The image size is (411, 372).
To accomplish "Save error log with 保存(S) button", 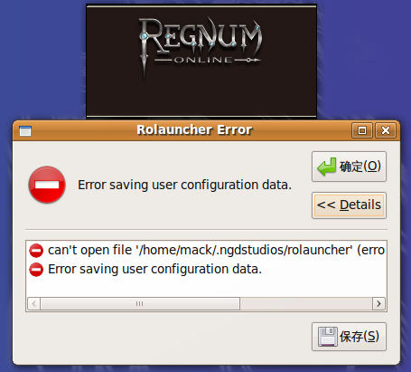I will point(349,337).
